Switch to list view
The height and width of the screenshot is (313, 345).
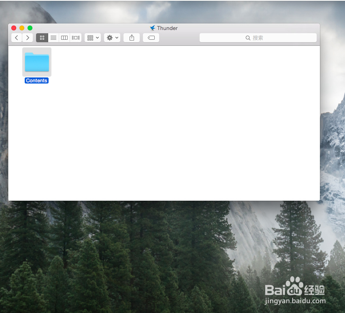53,38
